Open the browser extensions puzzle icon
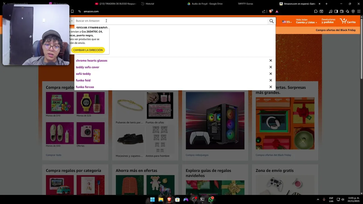The image size is (363, 204). tap(316, 11)
